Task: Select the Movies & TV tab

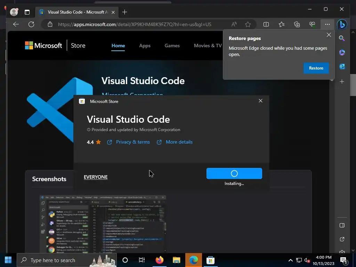Action: tap(208, 46)
